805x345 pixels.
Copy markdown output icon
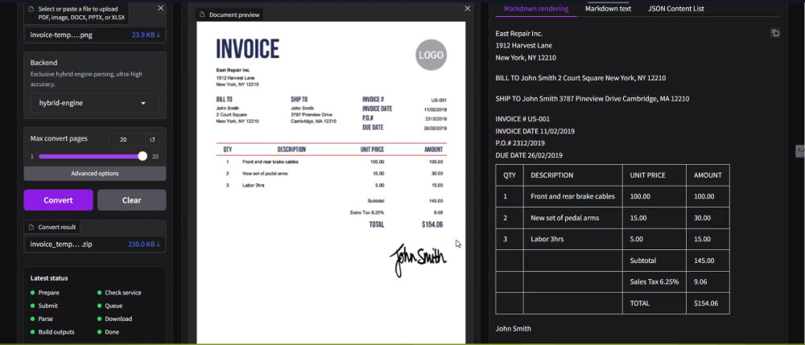click(x=775, y=33)
